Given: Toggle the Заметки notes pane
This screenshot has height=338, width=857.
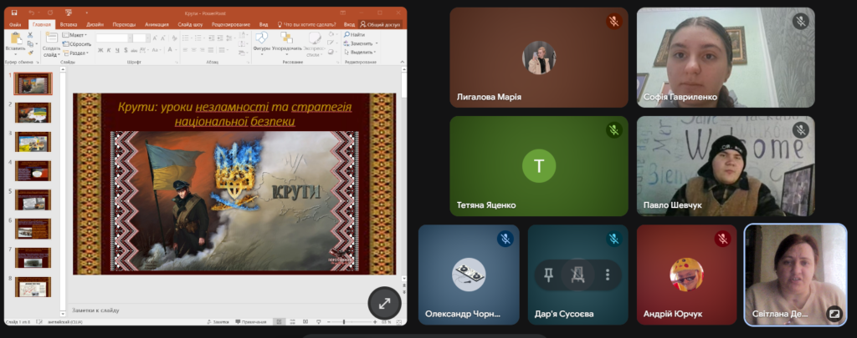Looking at the screenshot, I should pyautogui.click(x=219, y=321).
